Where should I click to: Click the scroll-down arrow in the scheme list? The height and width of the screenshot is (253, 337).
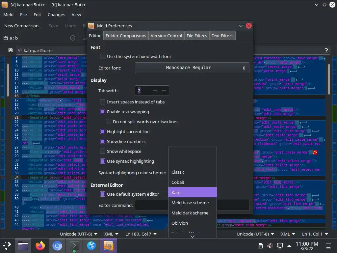pos(192,236)
